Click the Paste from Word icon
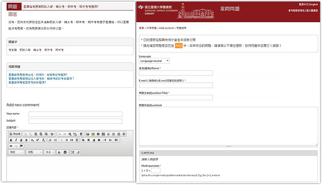Screen dimensions: 322x185 [46, 134]
